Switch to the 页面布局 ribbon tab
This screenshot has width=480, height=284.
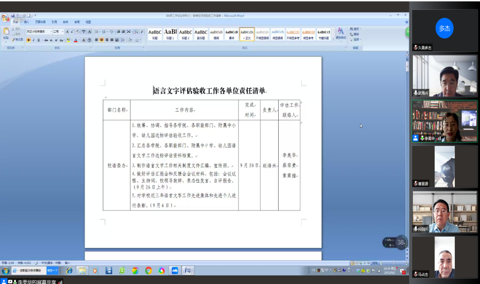point(40,22)
